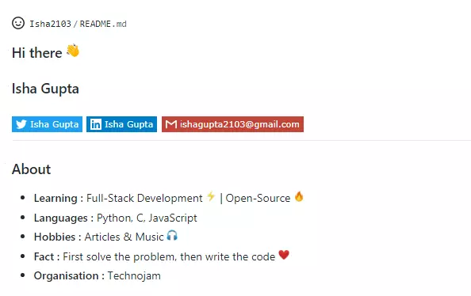Click the Gmail envelope icon in red badge
The height and width of the screenshot is (296, 471).
click(x=171, y=124)
